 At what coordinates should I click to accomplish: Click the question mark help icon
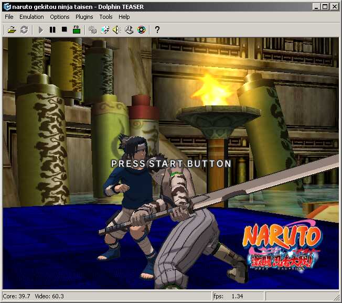click(157, 29)
